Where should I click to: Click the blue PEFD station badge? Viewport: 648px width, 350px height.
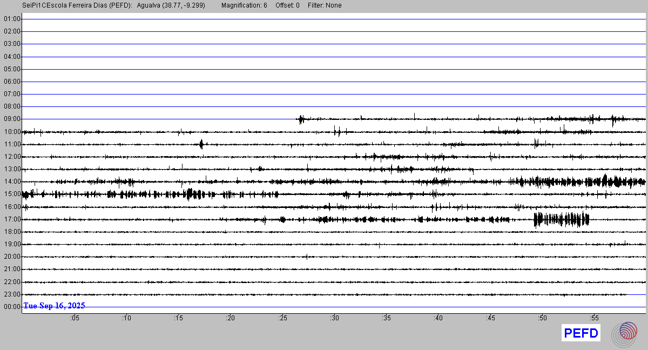pos(581,333)
